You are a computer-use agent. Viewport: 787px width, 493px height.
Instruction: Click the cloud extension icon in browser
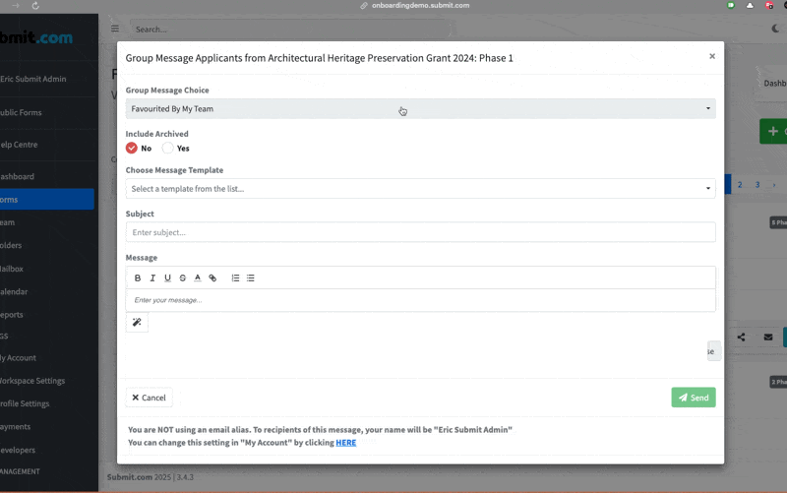pos(750,6)
